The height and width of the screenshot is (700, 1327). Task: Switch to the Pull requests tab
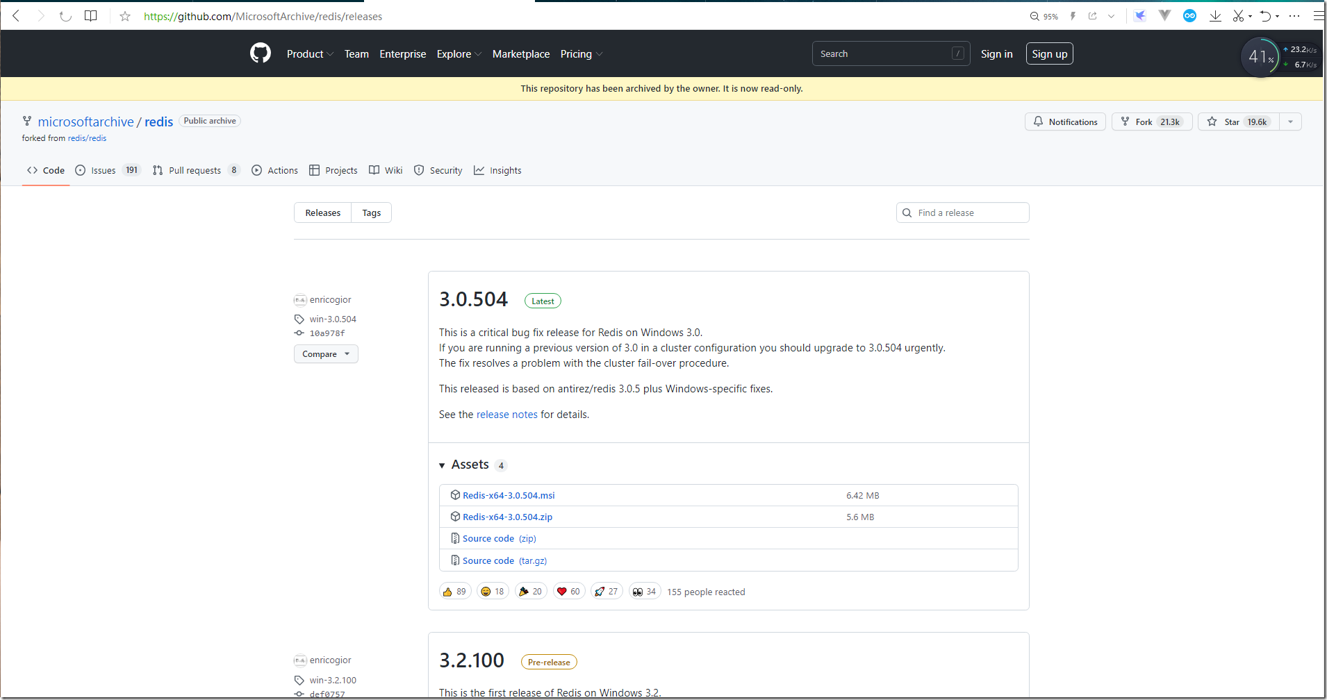coord(196,170)
